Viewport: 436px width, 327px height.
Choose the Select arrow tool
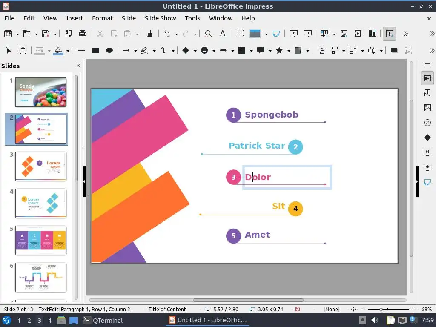point(9,50)
